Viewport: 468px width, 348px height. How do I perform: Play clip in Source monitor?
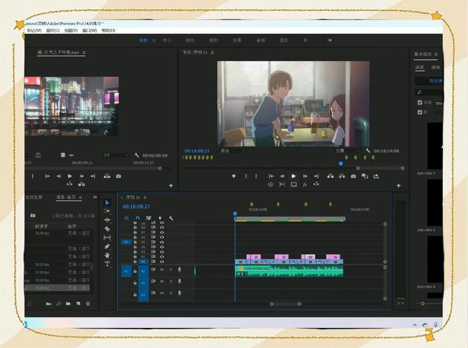click(x=70, y=176)
